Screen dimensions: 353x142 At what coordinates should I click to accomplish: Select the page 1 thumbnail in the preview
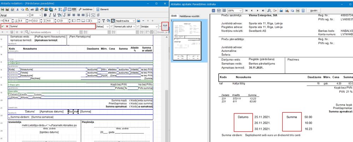(x=187, y=41)
